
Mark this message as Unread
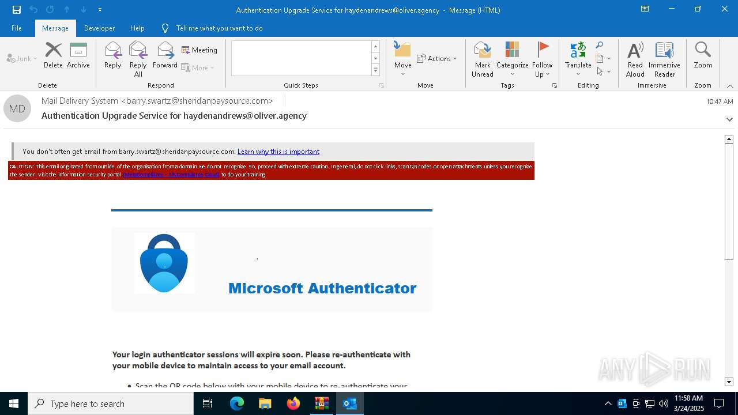[483, 59]
